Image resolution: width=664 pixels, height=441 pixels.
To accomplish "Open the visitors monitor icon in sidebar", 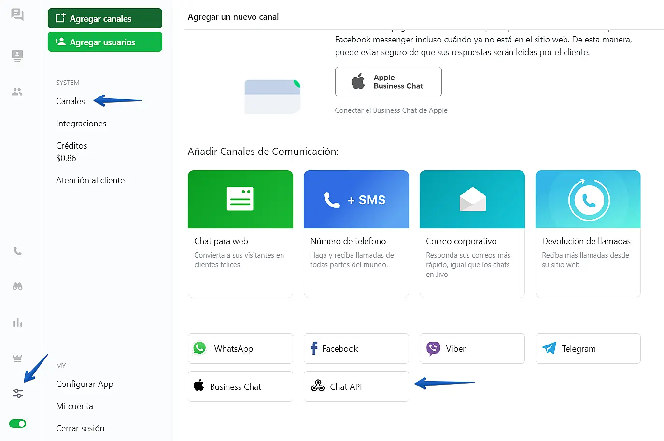I will (x=17, y=55).
